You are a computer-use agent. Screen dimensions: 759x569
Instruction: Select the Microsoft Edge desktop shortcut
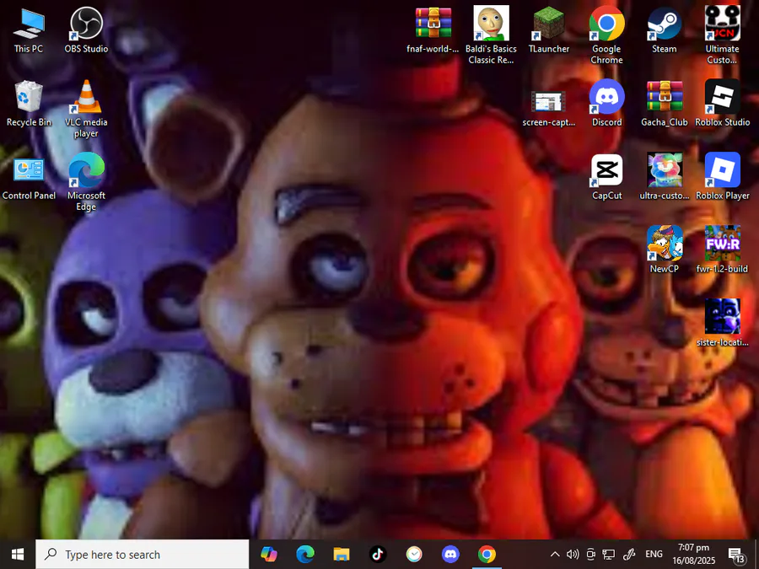[86, 182]
